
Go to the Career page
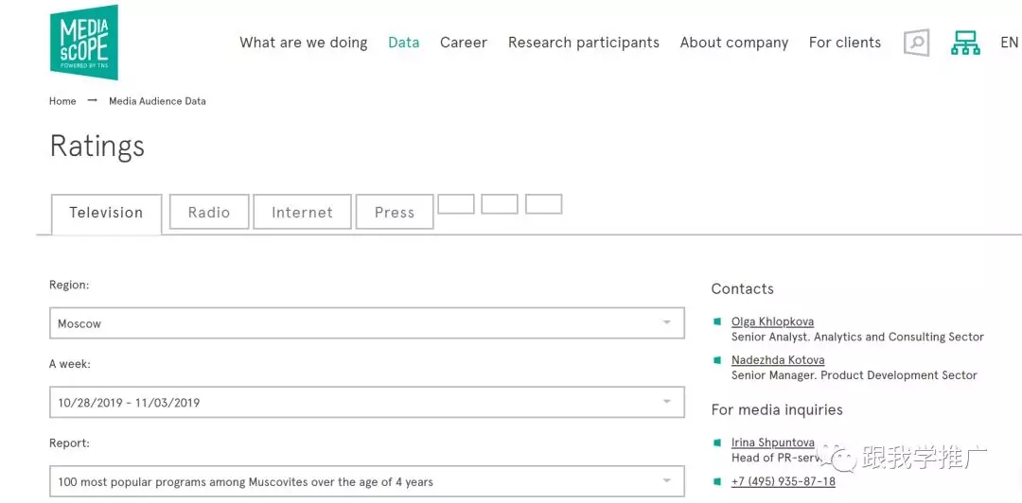coord(464,43)
